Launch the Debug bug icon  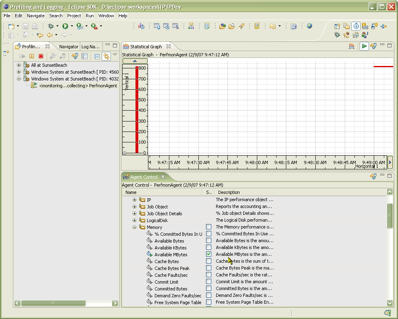click(51, 26)
